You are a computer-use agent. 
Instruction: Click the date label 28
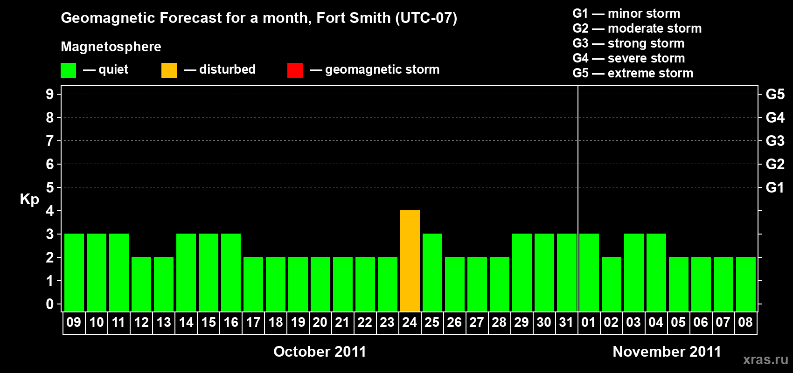pos(499,322)
